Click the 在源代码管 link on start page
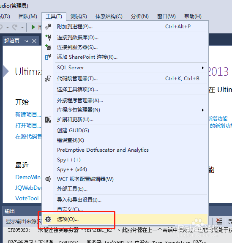 [x=28, y=137]
